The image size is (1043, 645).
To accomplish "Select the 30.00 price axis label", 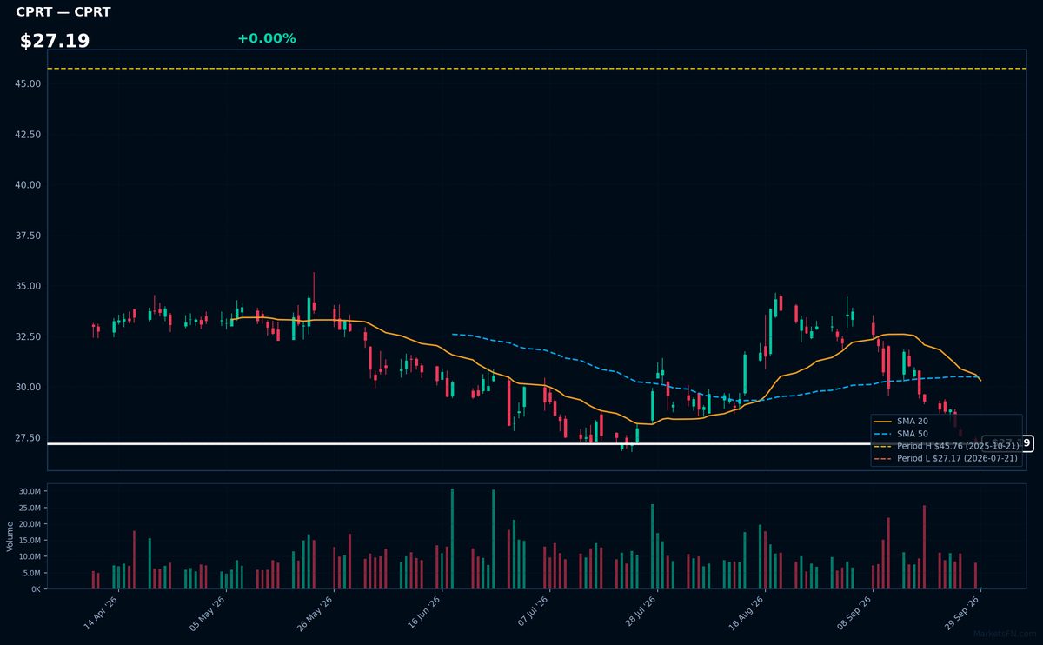I will click(29, 387).
